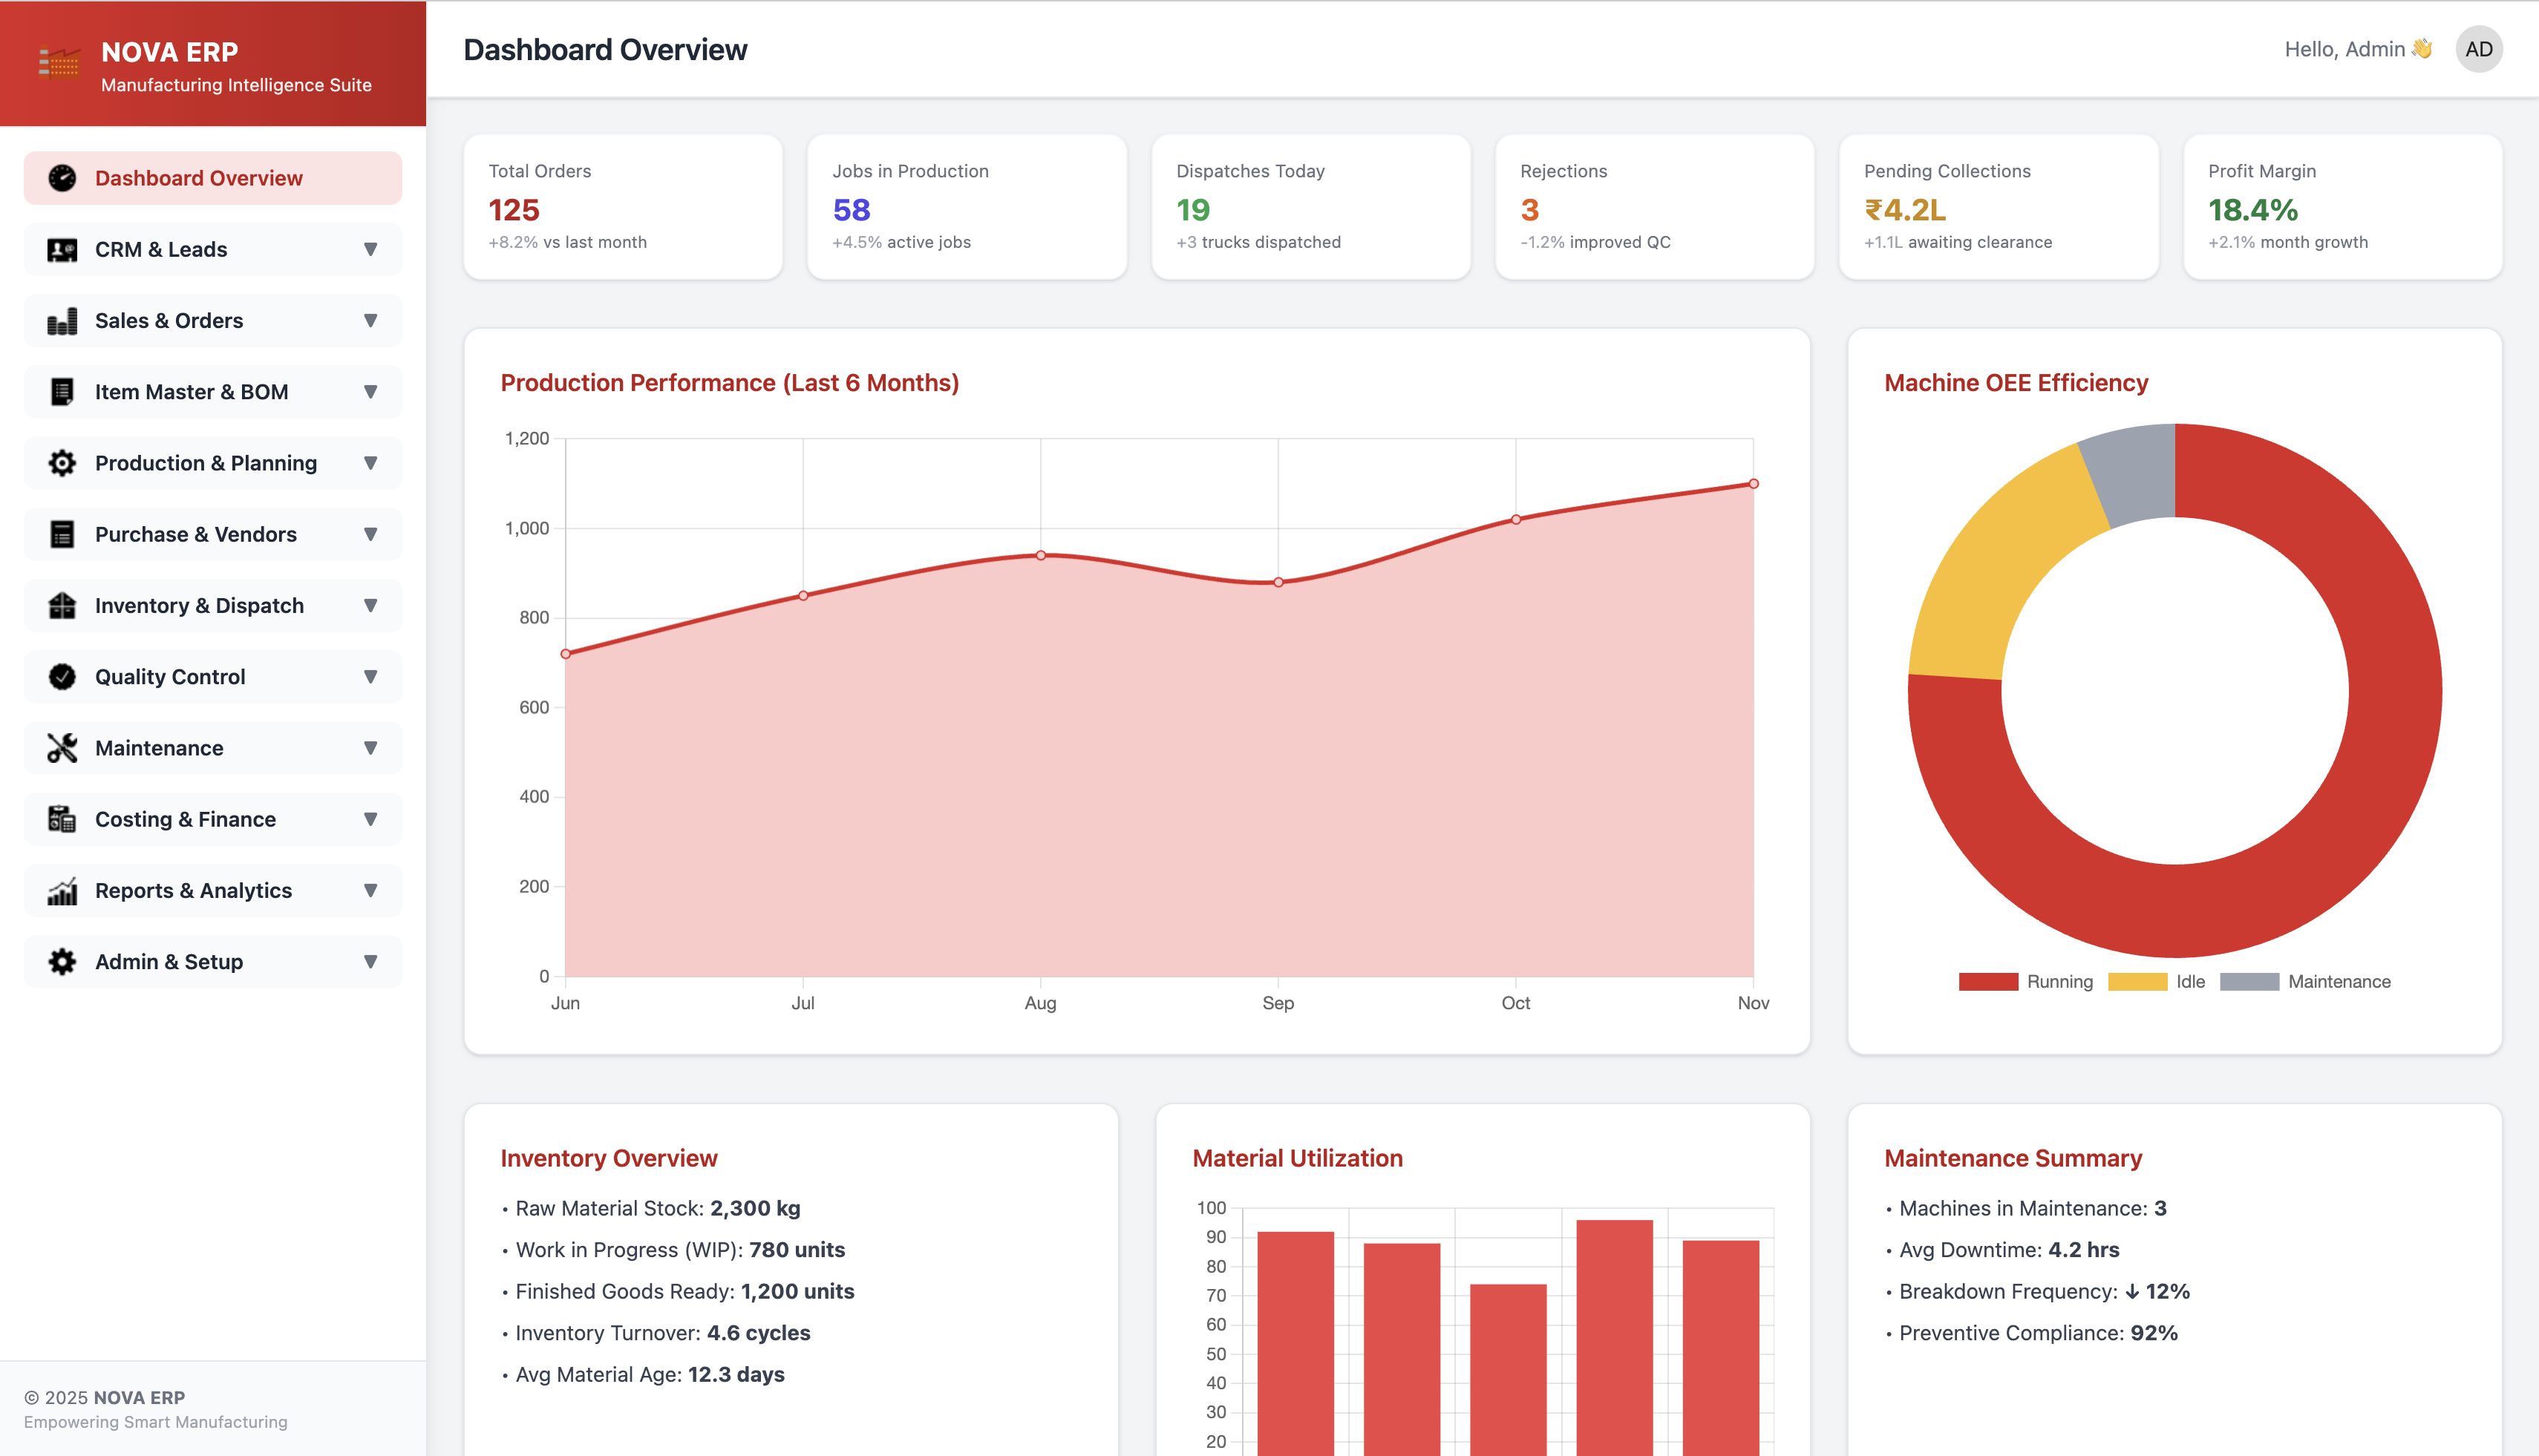This screenshot has width=2539, height=1456.
Task: Click the CRM & Leads sidebar icon
Action: (x=62, y=250)
